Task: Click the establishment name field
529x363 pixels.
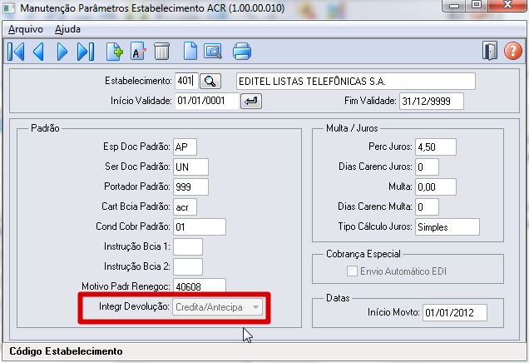Action: pyautogui.click(x=356, y=81)
